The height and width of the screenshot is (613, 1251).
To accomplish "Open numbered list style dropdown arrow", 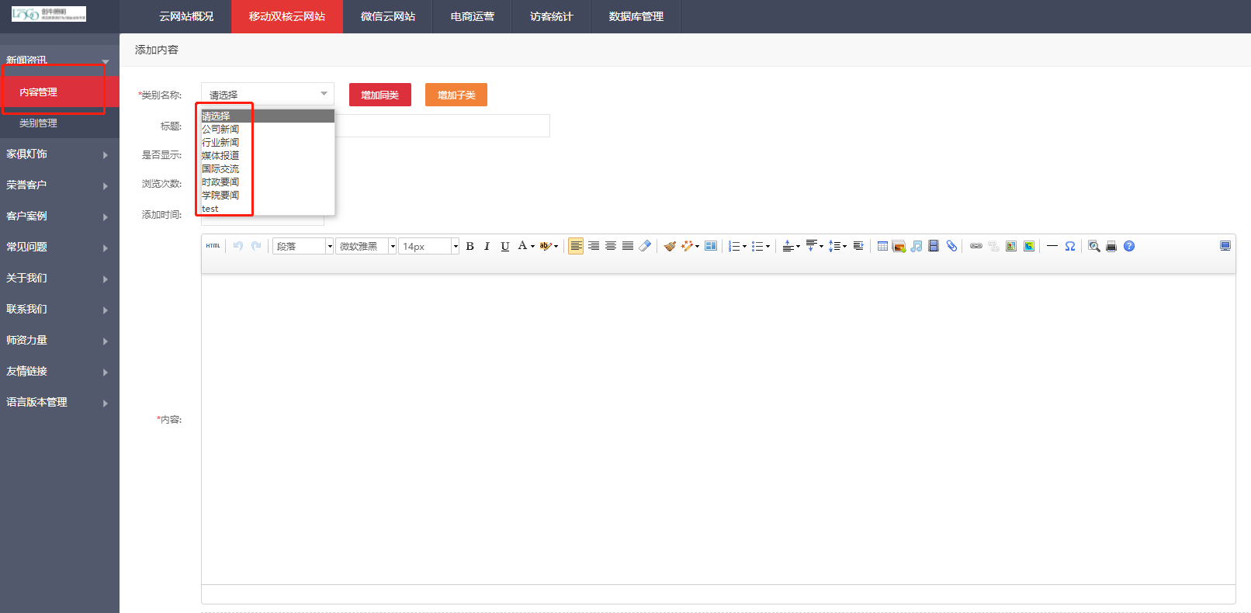I will coord(744,246).
